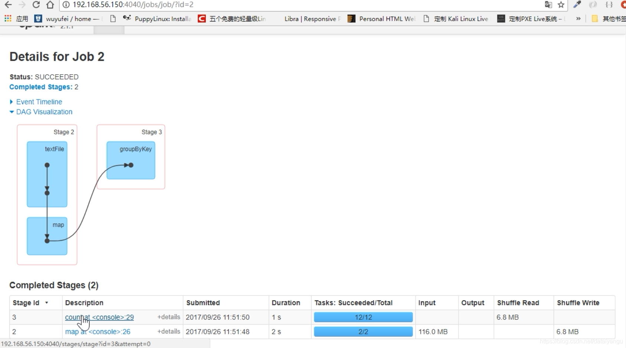Open the count at <console>:29 stage link
626x348 pixels.
click(100, 317)
